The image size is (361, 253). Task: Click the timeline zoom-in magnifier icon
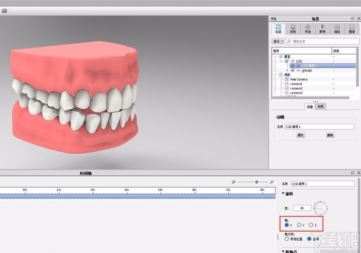click(x=271, y=182)
